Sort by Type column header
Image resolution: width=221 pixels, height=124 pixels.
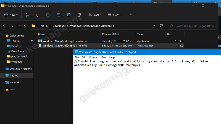(x=140, y=34)
